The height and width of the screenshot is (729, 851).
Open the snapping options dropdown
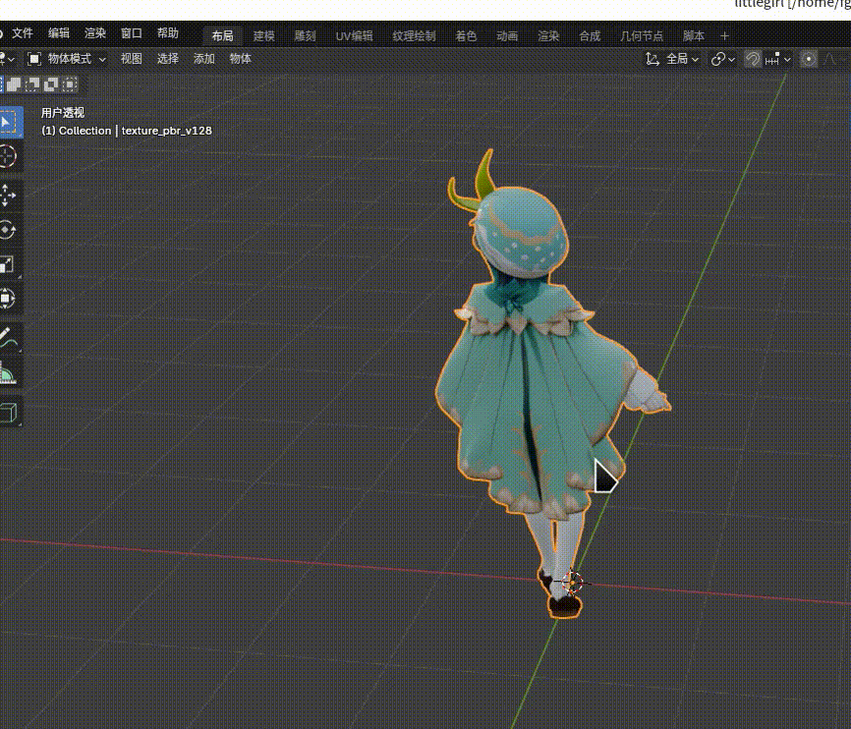point(777,59)
